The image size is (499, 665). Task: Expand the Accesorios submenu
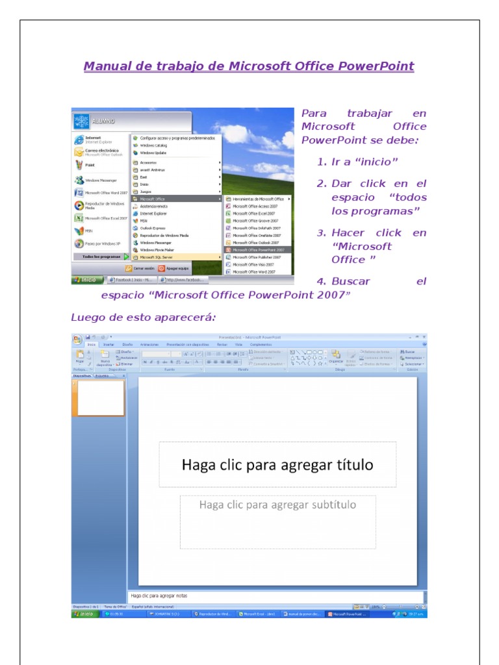click(177, 162)
